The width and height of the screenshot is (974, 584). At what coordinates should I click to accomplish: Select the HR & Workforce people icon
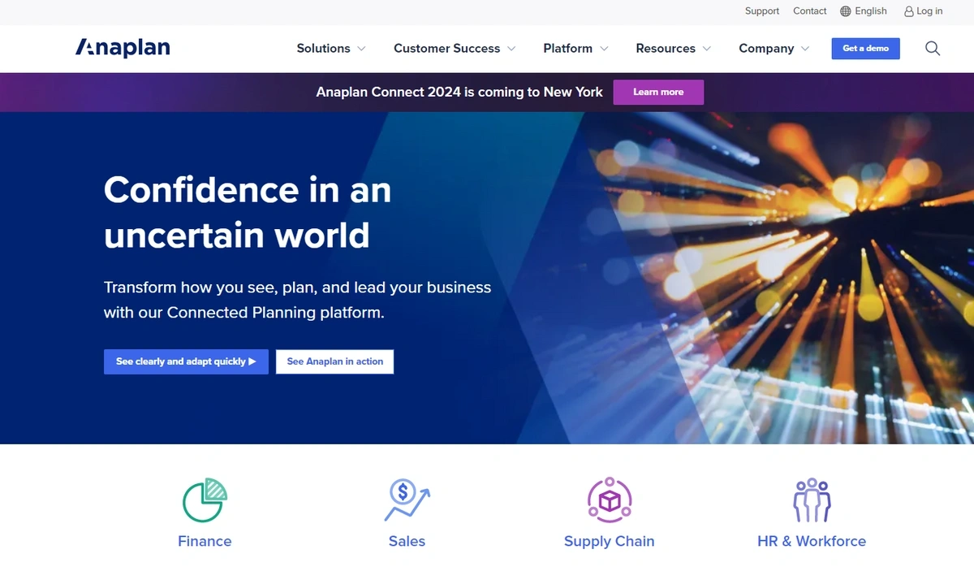[812, 500]
